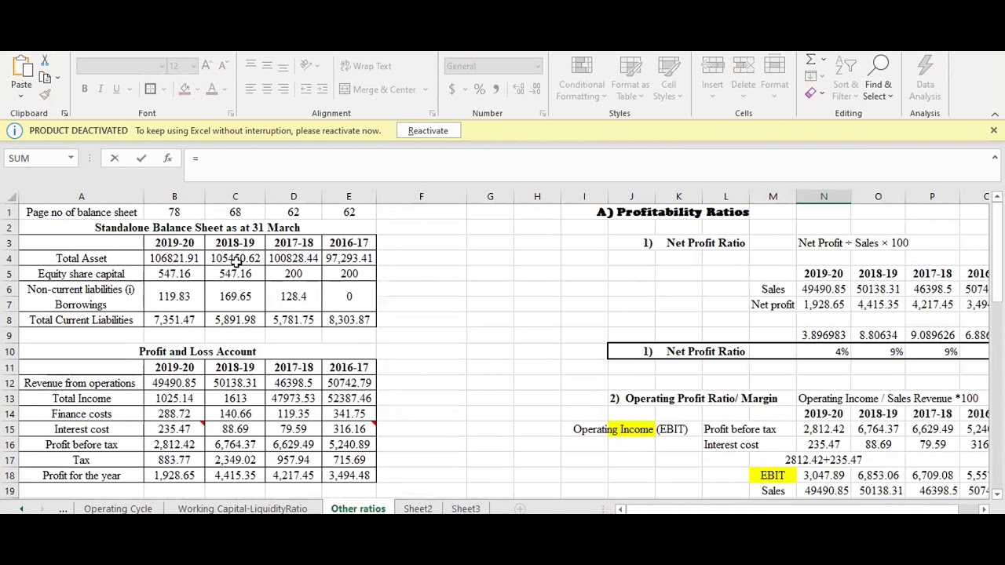Image resolution: width=1005 pixels, height=565 pixels.
Task: Expand the formula bar
Action: [x=995, y=159]
